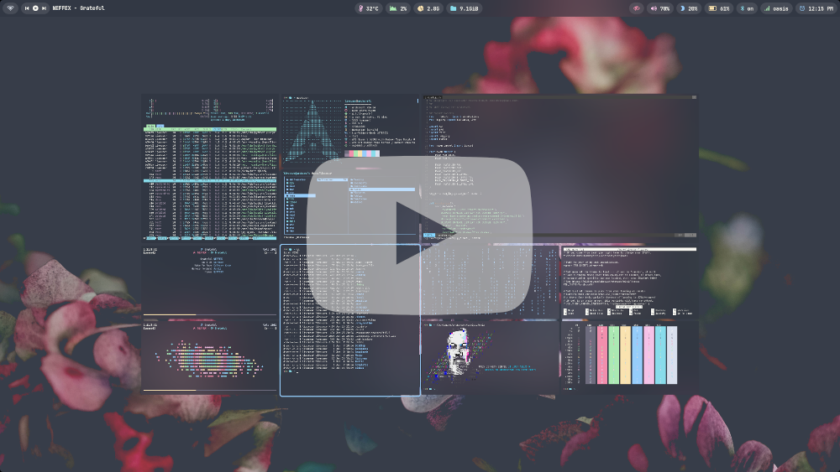Viewport: 840px width, 472px height.
Task: Click the yellow bar in the color test terminal
Action: [625, 355]
